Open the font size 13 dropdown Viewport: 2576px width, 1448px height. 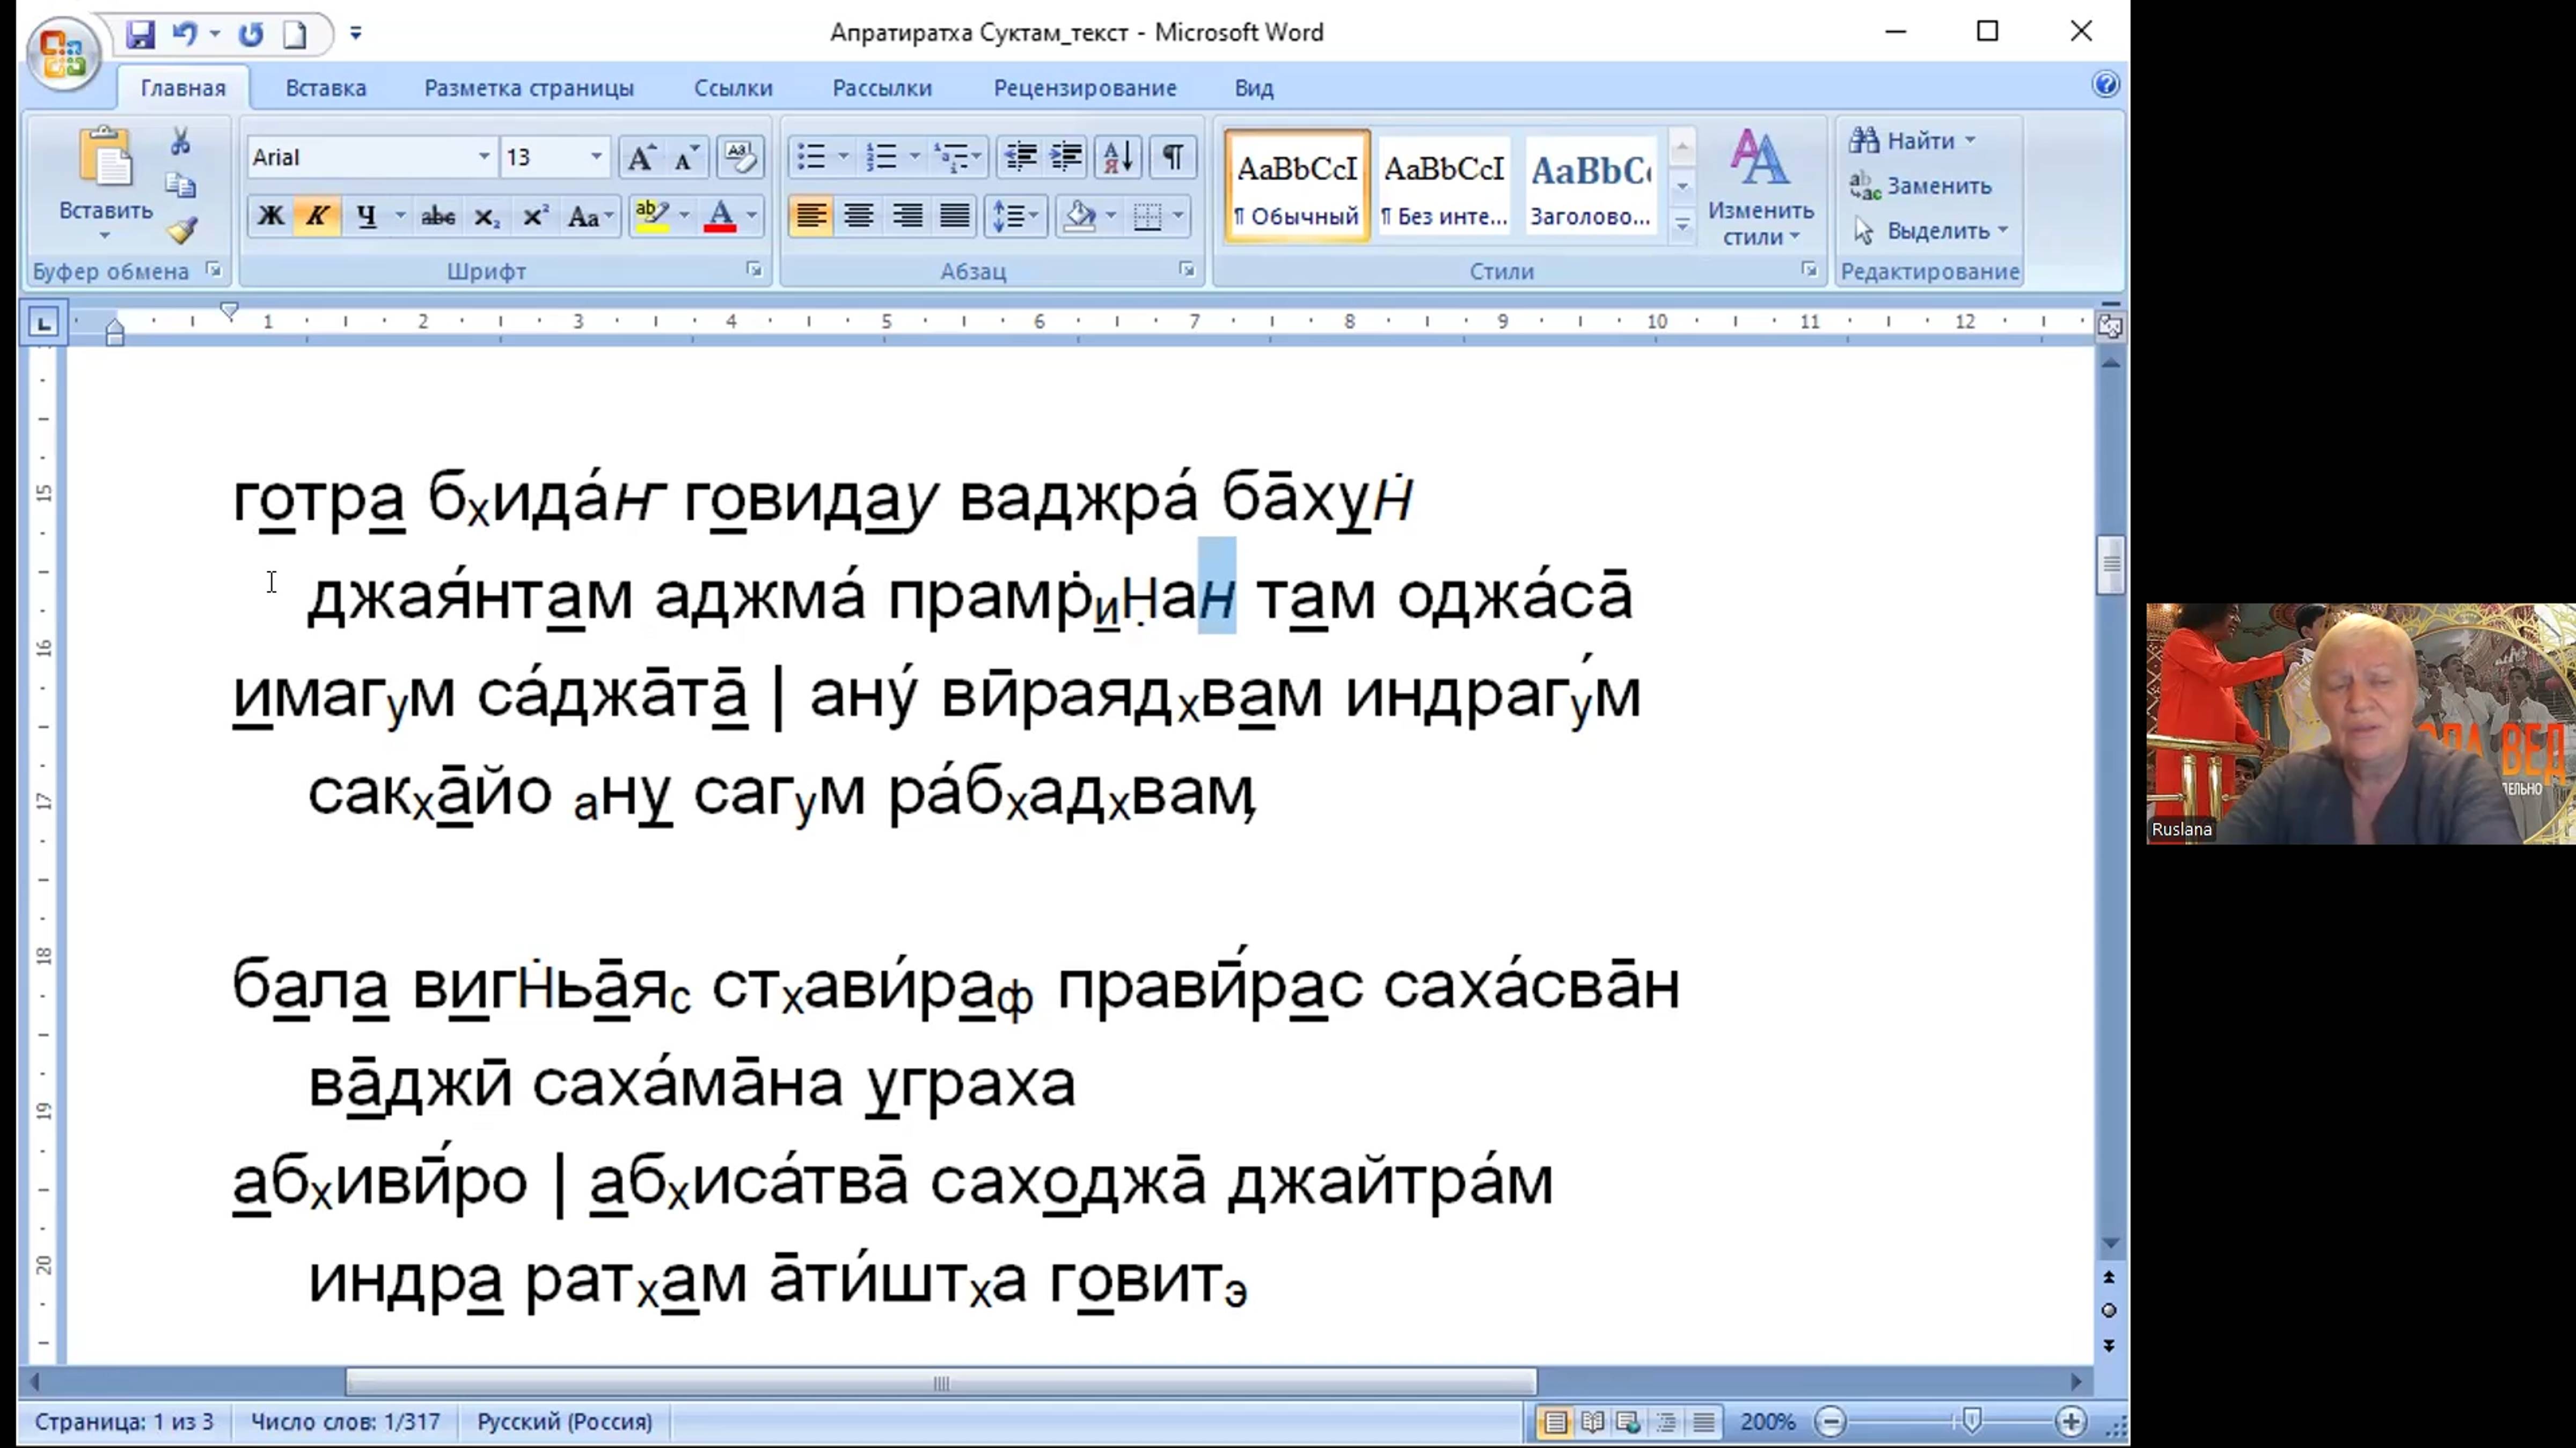596,157
